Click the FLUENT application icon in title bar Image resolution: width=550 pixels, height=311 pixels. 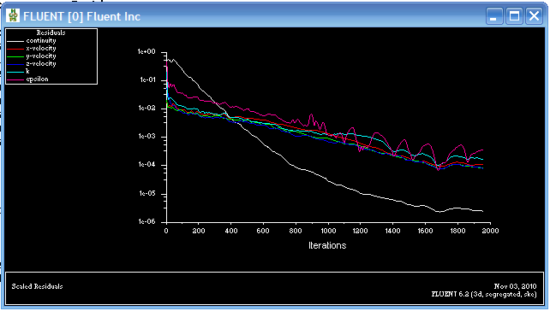click(x=13, y=16)
